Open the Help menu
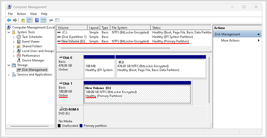Image resolution: width=267 pixels, height=138 pixels. tap(44, 14)
